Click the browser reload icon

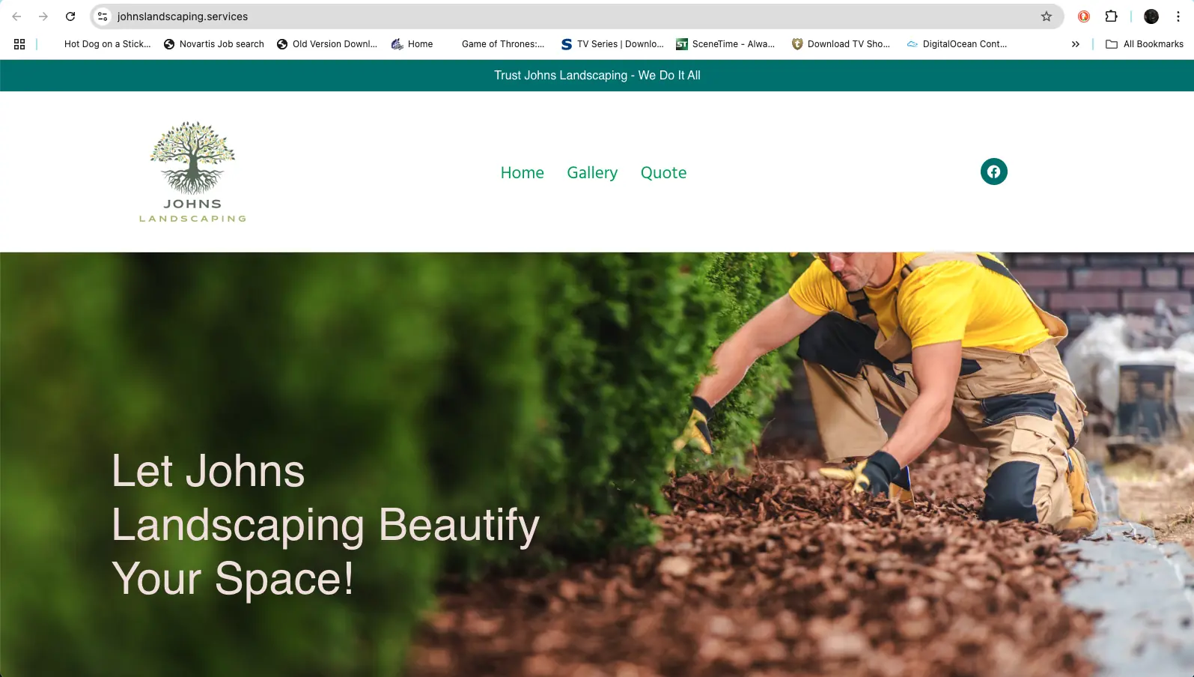(x=70, y=16)
